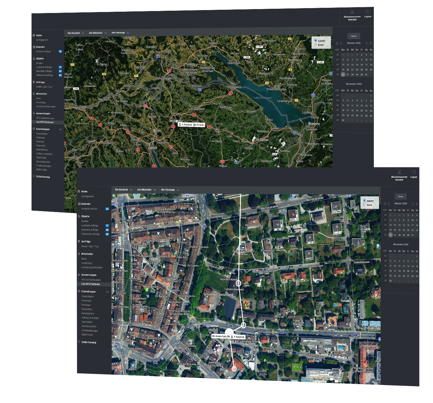Open Alle Fahrzeuge dropdown in street map window

pos(170,190)
